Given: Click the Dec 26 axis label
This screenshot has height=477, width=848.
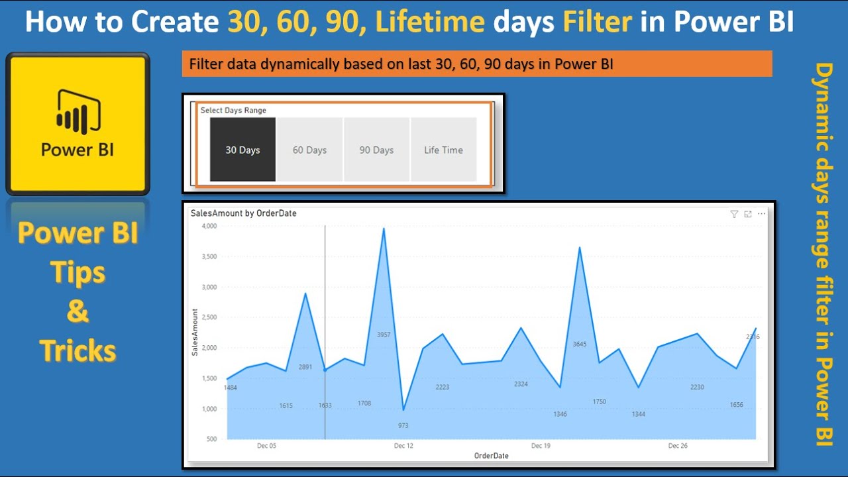Looking at the screenshot, I should click(678, 446).
